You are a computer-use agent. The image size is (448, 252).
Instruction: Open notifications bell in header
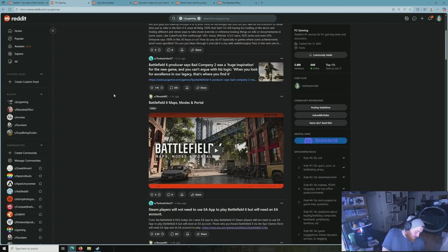click(430, 18)
